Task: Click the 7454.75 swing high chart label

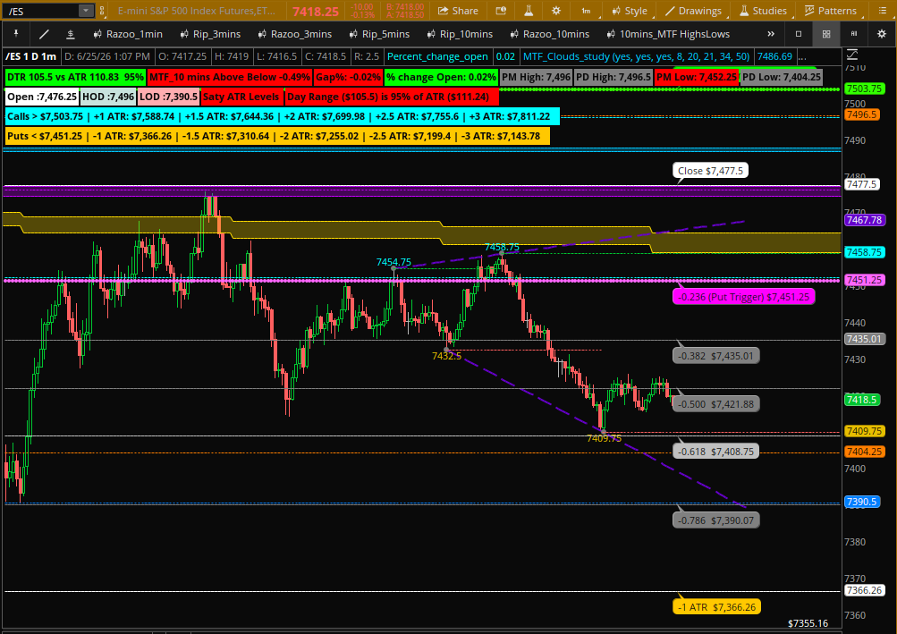Action: tap(393, 262)
